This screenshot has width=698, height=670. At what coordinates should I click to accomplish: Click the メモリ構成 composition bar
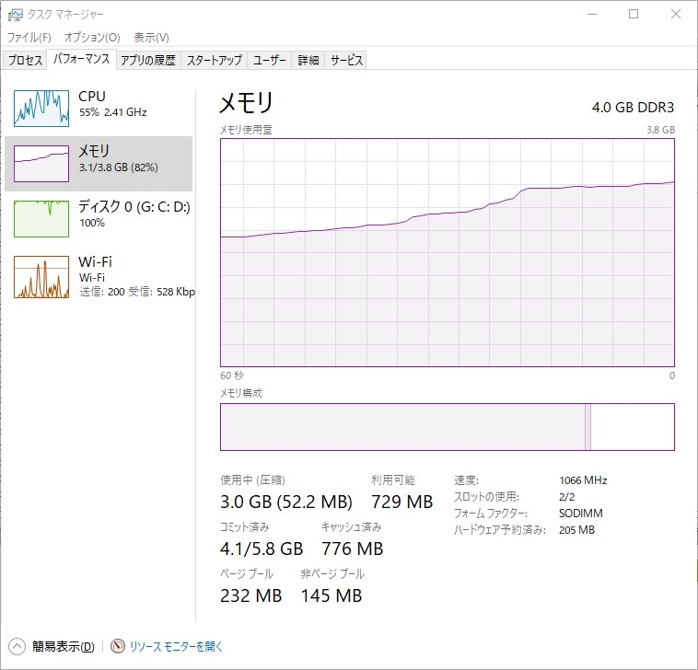pos(448,427)
